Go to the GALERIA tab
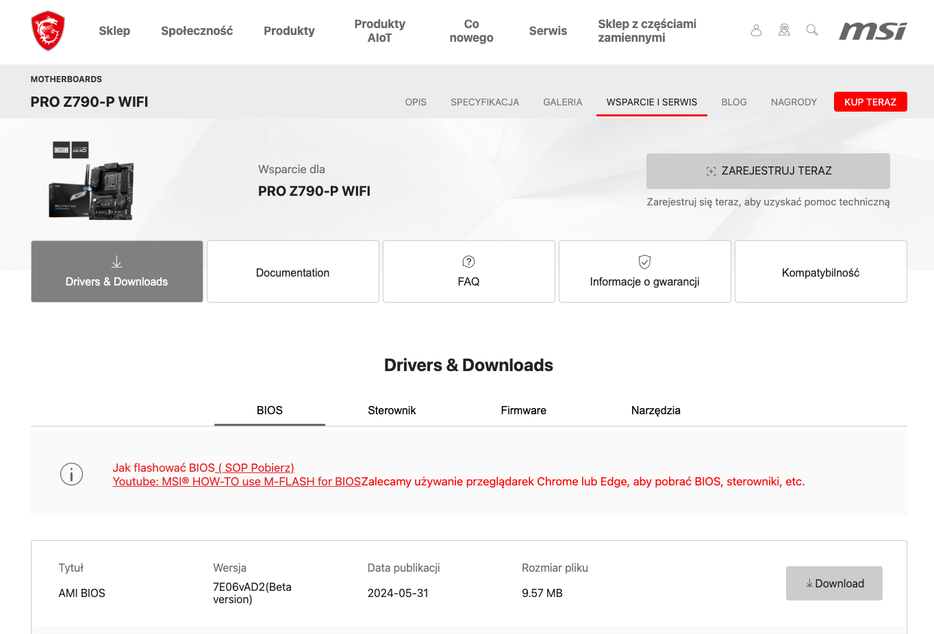934x634 pixels. [x=563, y=102]
